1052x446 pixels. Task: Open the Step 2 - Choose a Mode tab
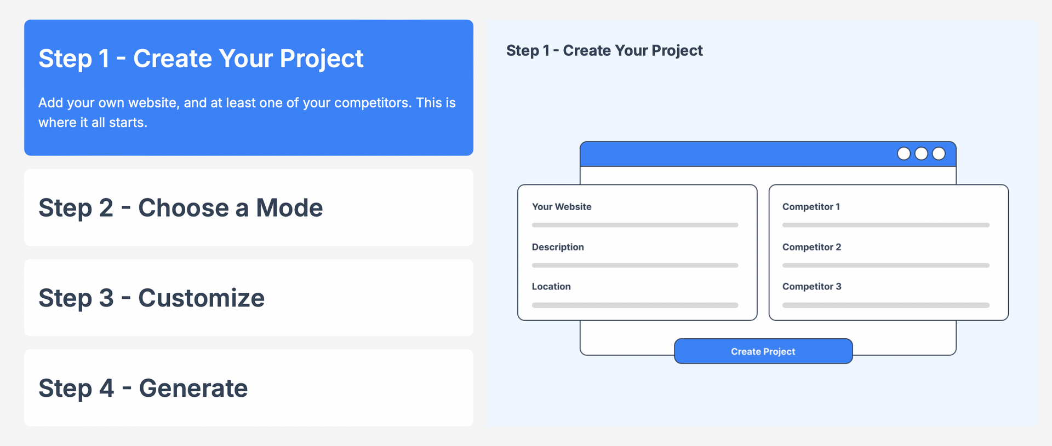coord(249,207)
